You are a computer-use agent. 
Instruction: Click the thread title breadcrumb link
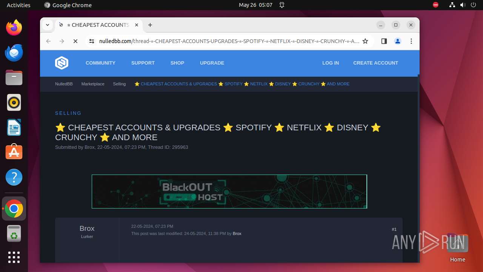[242, 84]
